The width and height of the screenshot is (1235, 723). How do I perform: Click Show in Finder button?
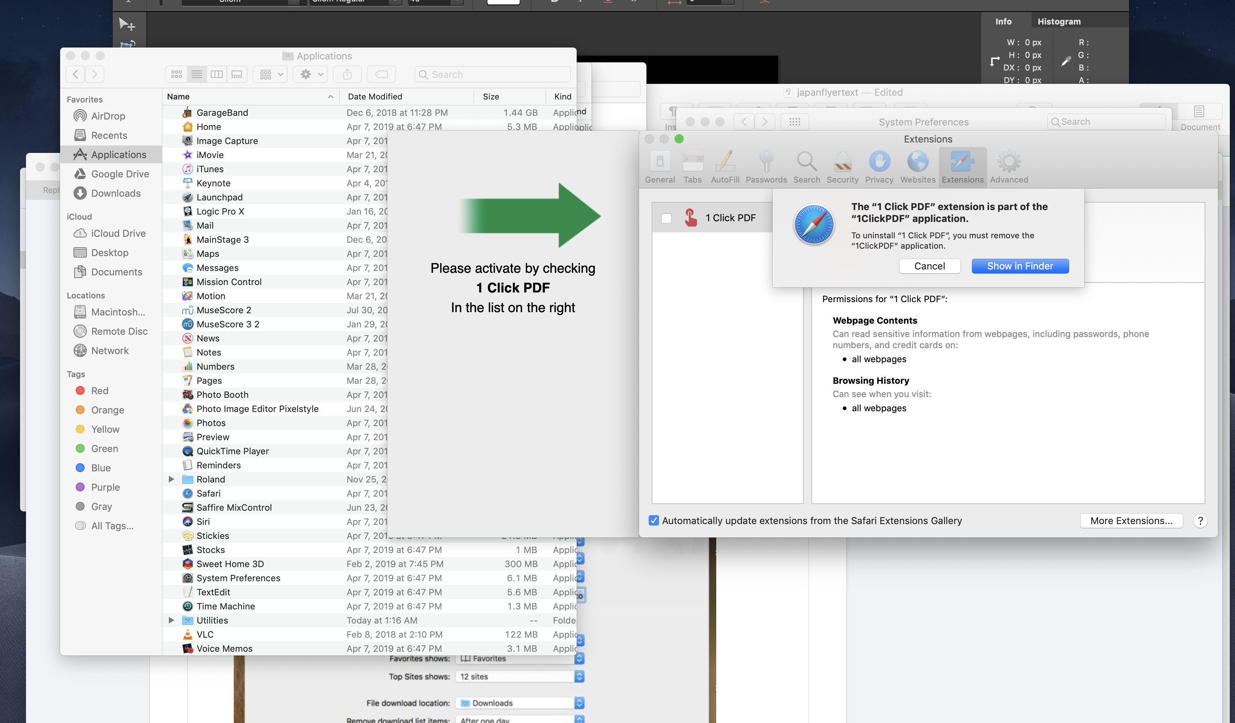coord(1020,266)
